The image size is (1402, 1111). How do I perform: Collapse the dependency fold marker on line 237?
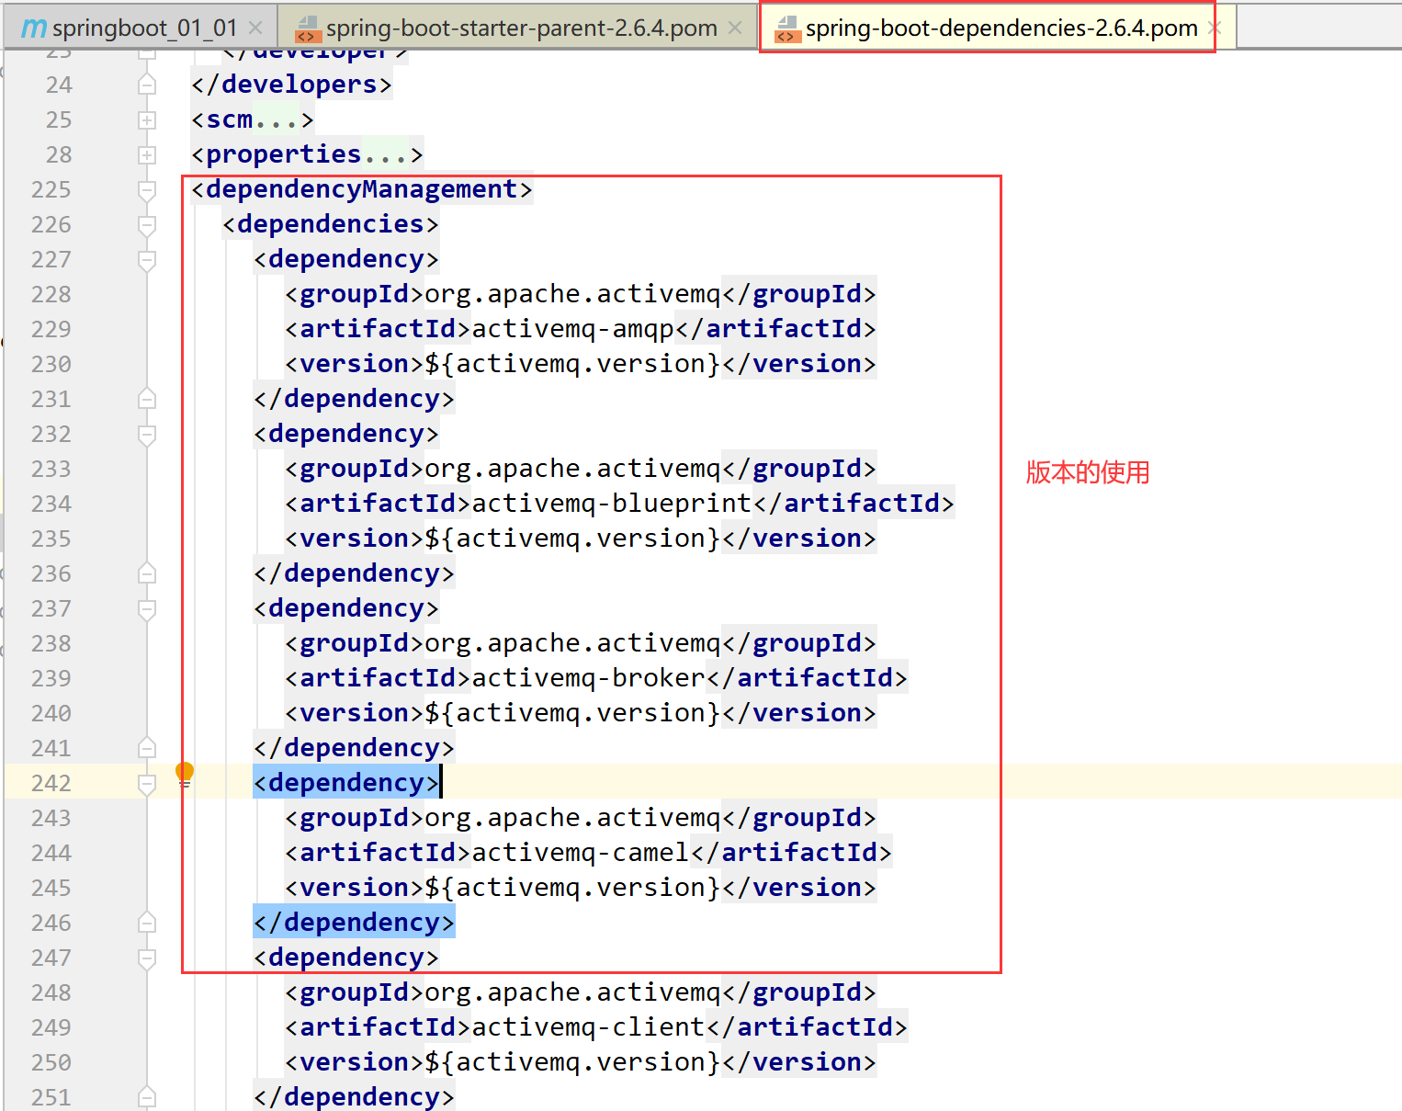146,608
